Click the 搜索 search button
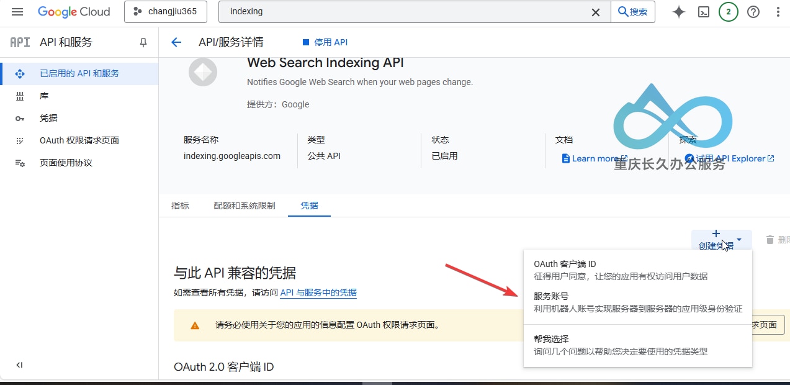The image size is (790, 385). tap(633, 12)
